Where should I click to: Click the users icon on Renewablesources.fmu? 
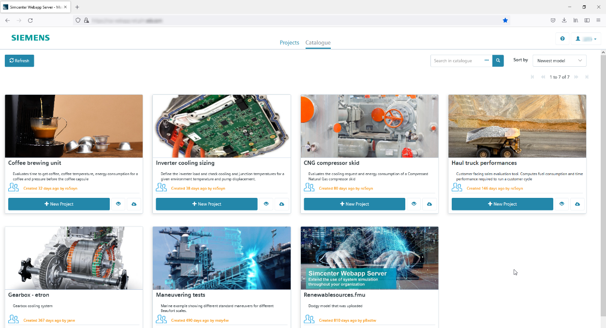point(309,319)
